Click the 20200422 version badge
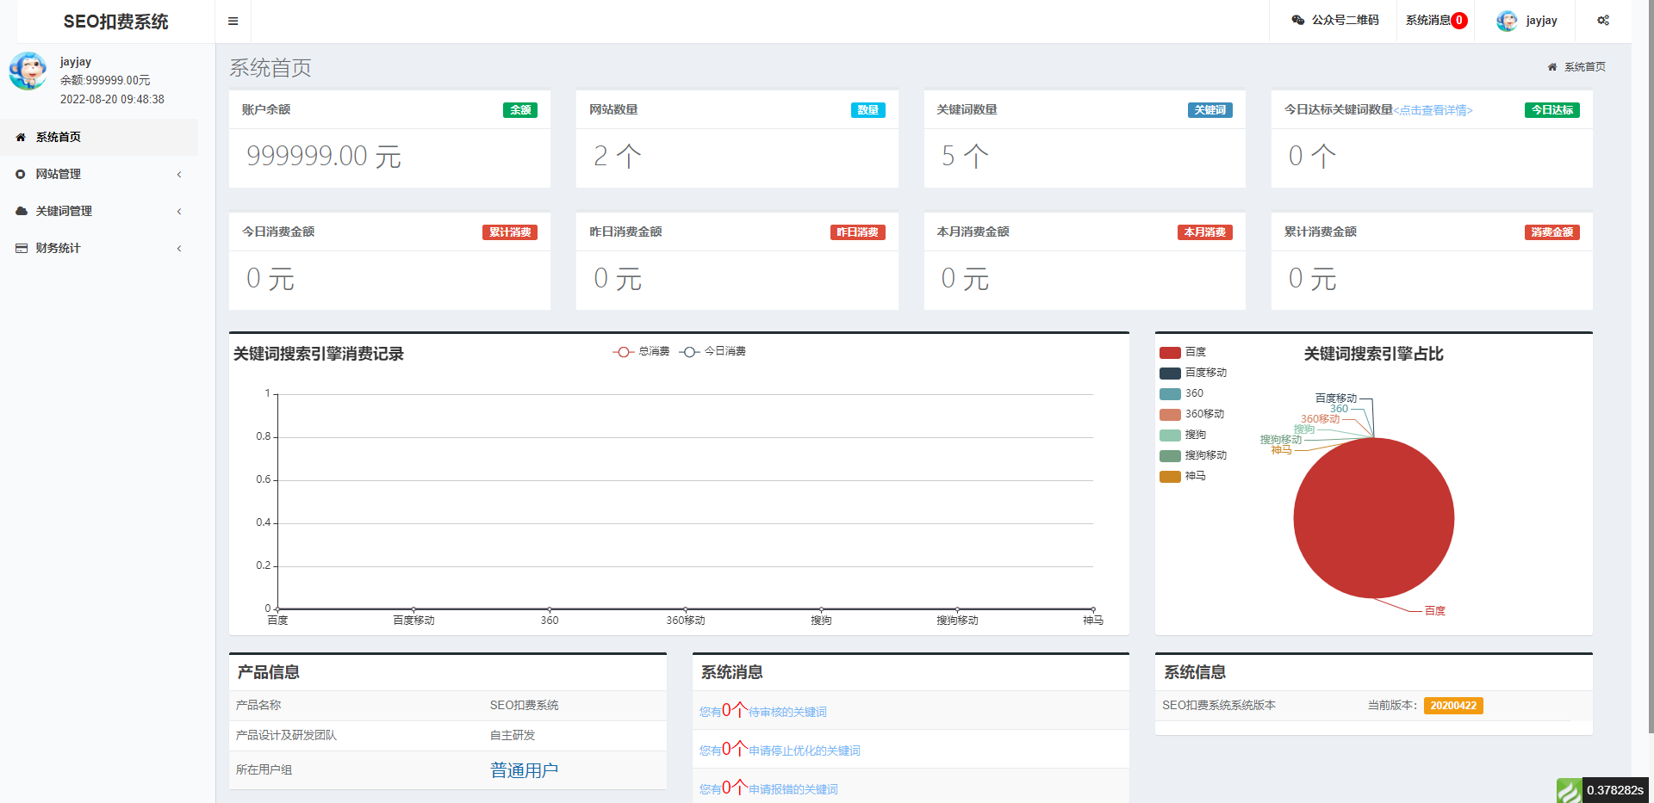This screenshot has width=1654, height=803. pyautogui.click(x=1453, y=706)
